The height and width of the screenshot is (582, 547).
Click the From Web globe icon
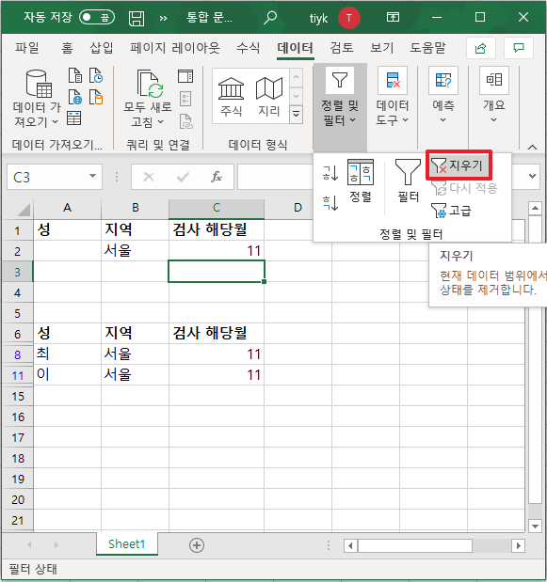tap(75, 97)
